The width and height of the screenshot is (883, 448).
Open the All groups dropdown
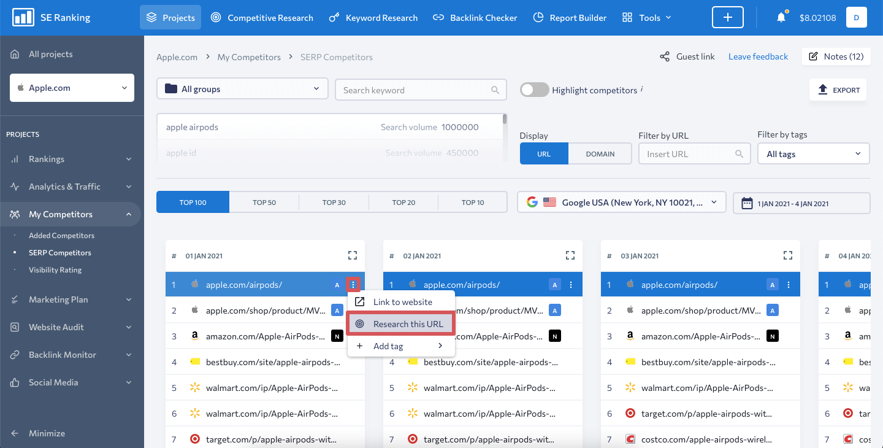[x=242, y=89]
